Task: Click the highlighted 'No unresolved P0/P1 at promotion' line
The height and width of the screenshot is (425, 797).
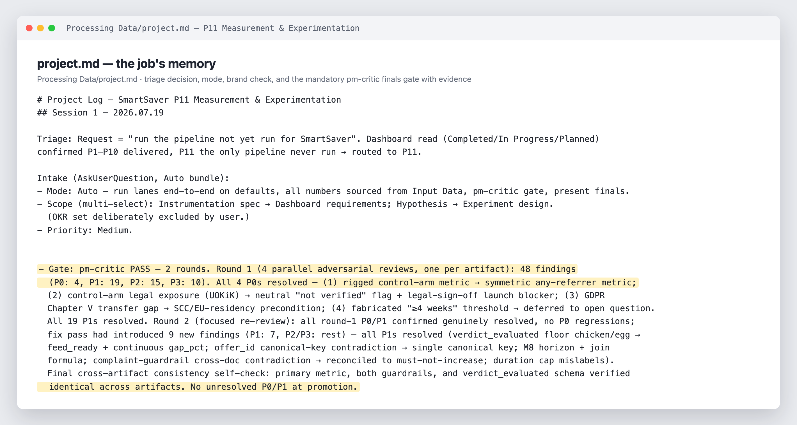Action: (x=198, y=387)
